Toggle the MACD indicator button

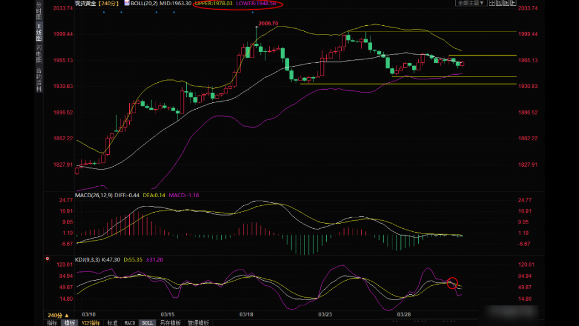[x=130, y=323]
